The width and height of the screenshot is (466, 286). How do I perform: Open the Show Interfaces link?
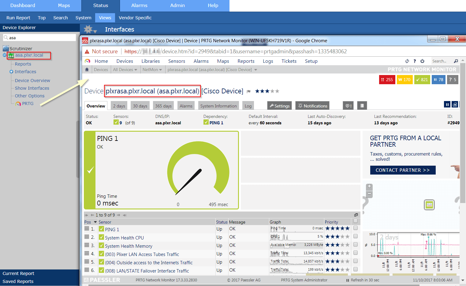click(32, 88)
